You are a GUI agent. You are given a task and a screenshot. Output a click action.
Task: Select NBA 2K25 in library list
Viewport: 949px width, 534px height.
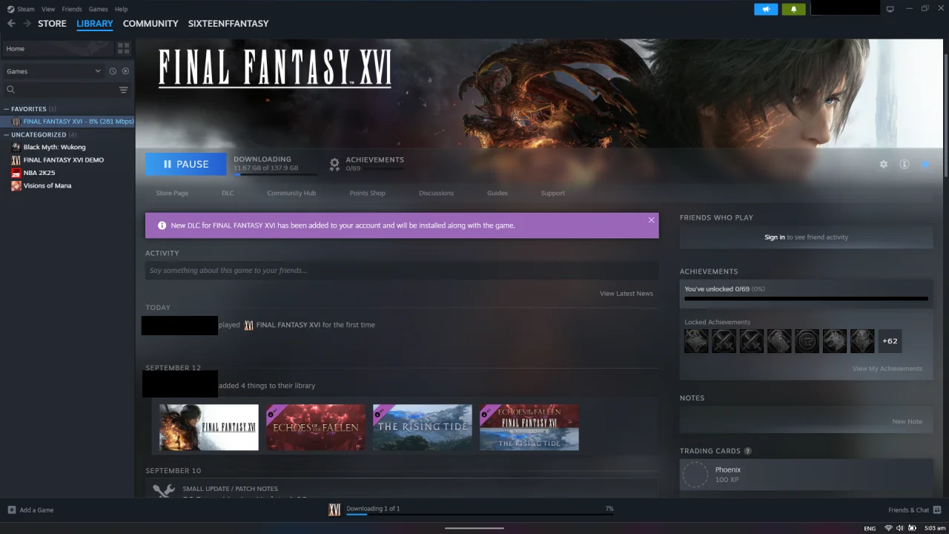tap(39, 173)
